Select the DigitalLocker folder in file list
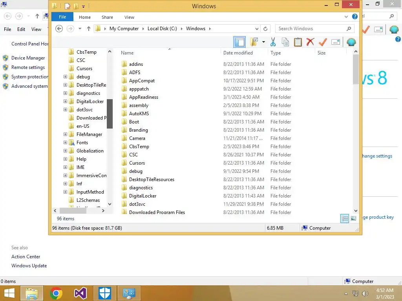The width and height of the screenshot is (402, 301). click(x=143, y=196)
